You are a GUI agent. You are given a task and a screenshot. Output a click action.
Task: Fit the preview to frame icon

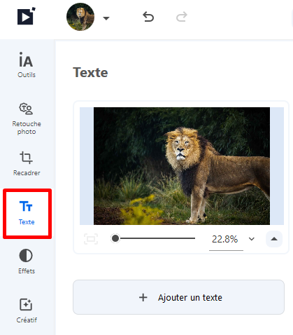point(91,239)
